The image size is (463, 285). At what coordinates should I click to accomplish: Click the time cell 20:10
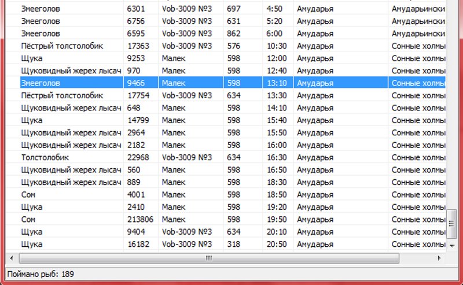coord(277,232)
